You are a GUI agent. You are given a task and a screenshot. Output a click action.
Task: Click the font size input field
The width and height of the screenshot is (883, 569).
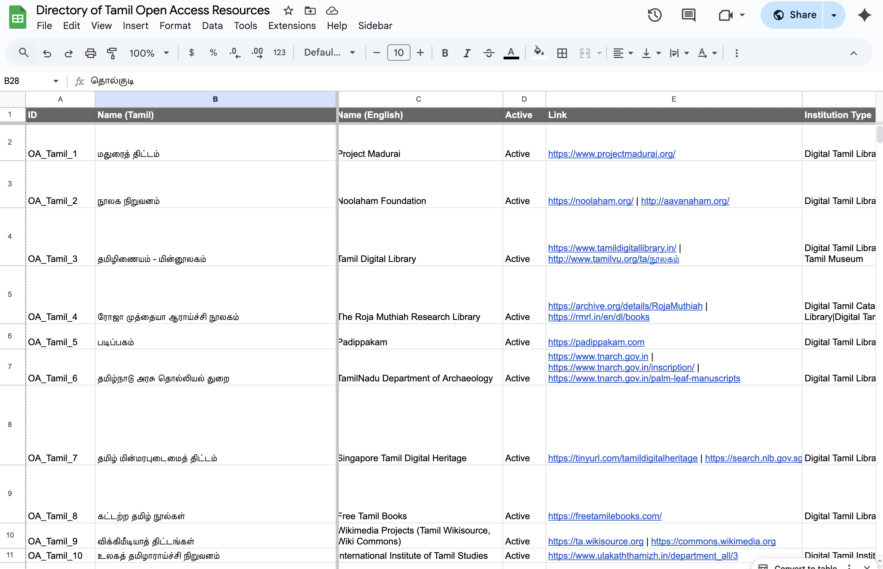[x=398, y=53]
